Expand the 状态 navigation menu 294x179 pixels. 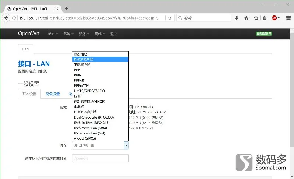pos(53,34)
